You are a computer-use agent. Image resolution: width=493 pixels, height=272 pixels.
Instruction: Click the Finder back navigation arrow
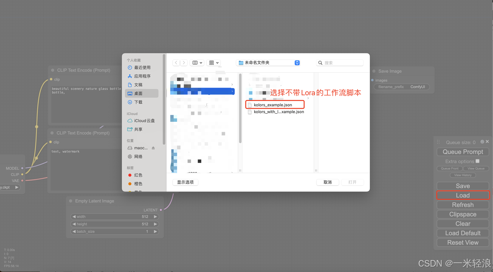coord(176,62)
